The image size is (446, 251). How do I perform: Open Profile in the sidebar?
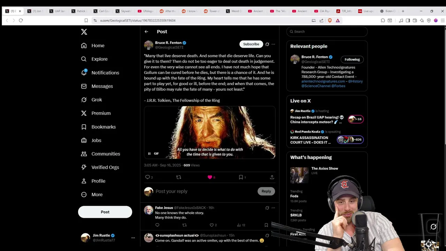[x=93, y=181]
